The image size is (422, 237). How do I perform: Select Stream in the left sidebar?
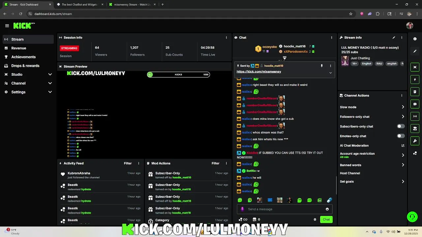pos(28,39)
